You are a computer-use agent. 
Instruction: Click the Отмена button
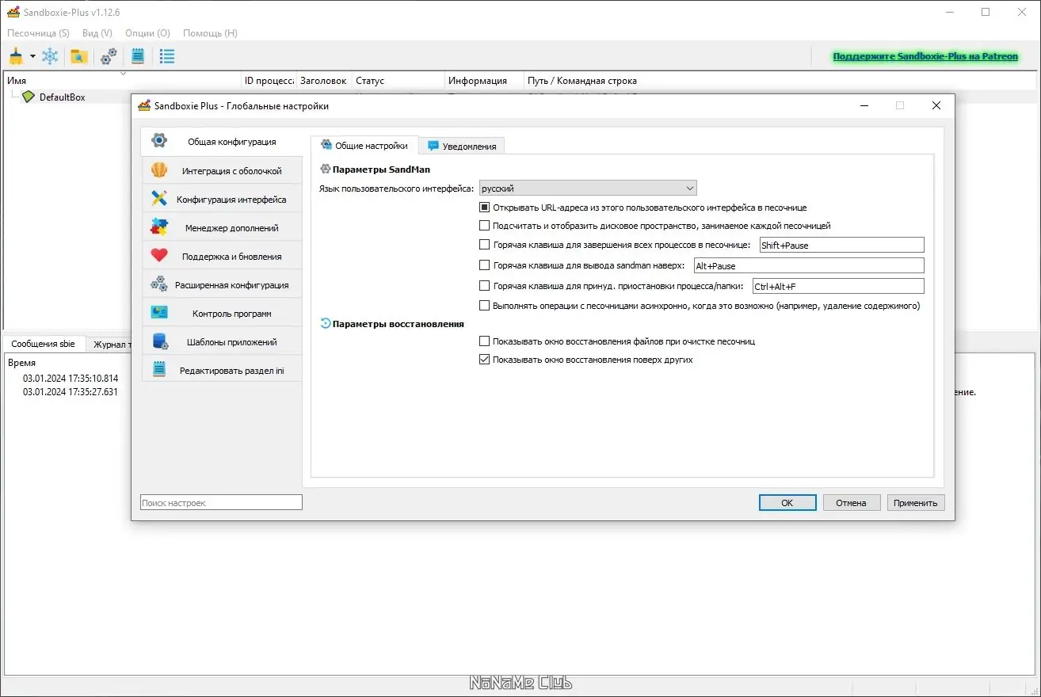(852, 503)
